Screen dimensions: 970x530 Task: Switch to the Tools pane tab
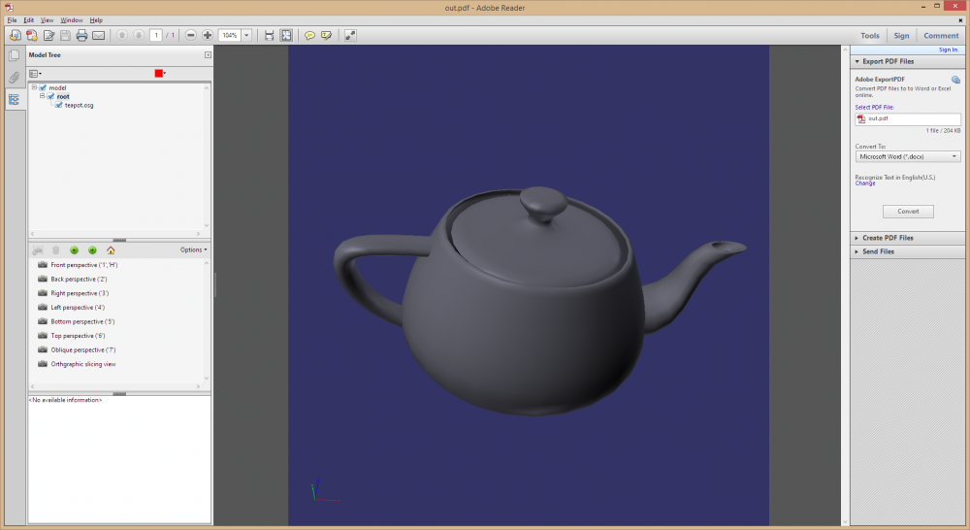tap(869, 35)
